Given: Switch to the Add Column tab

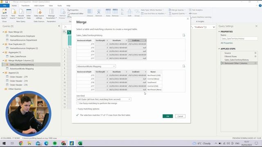Looking at the screenshot, I should coord(39,6).
